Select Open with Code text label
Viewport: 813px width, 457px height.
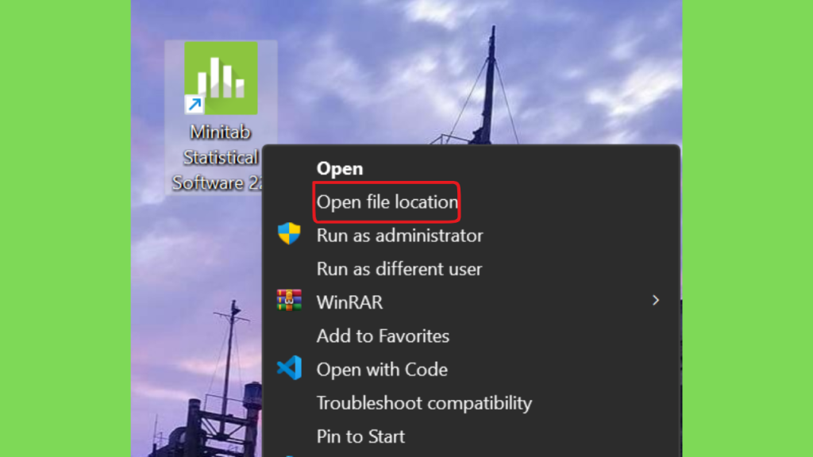[x=382, y=370]
